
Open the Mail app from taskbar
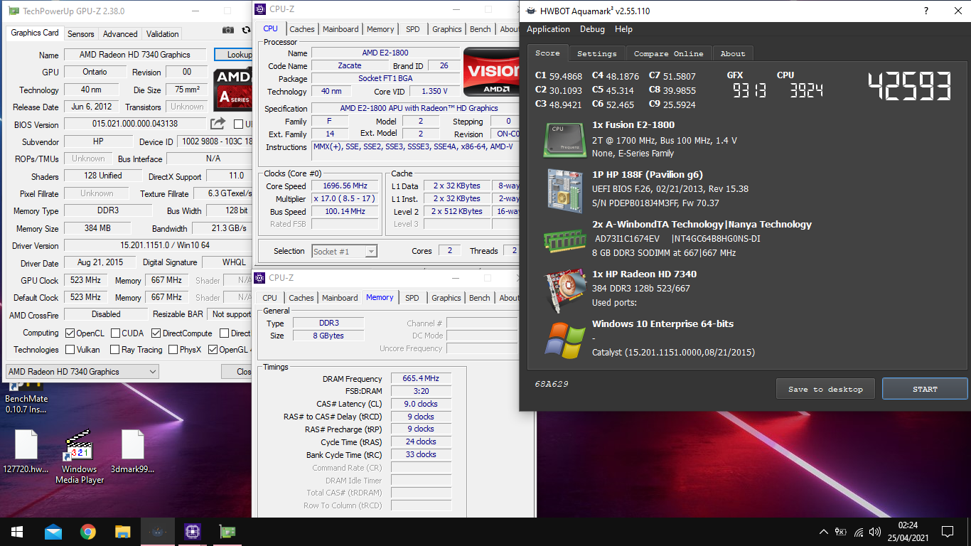[53, 532]
